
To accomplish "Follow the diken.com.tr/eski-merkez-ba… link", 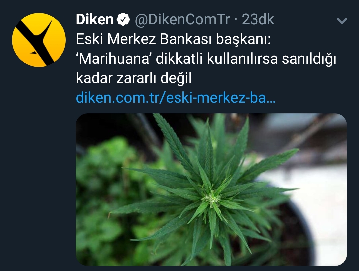I will click(176, 97).
